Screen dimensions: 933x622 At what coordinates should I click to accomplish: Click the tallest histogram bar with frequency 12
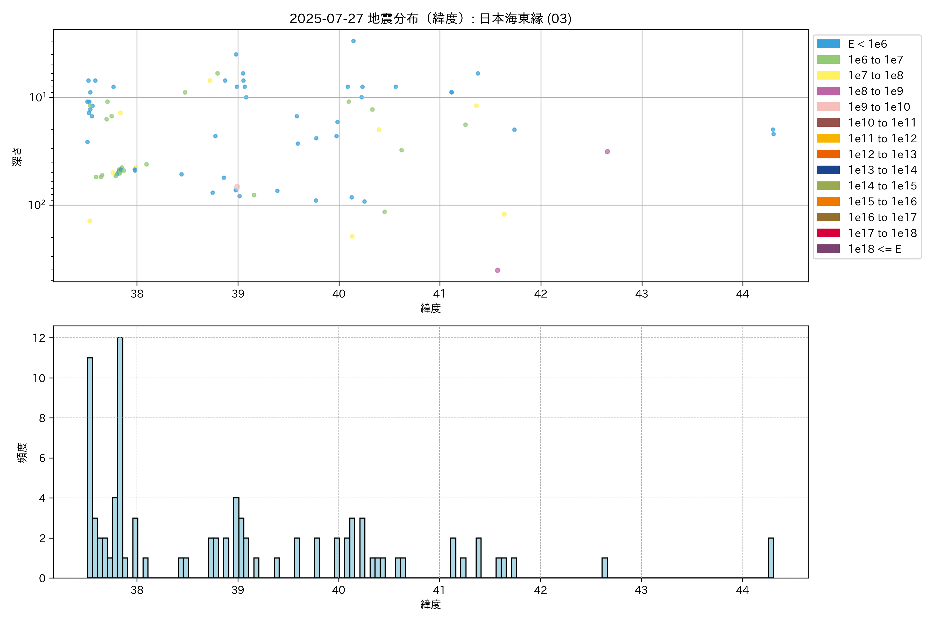point(120,458)
